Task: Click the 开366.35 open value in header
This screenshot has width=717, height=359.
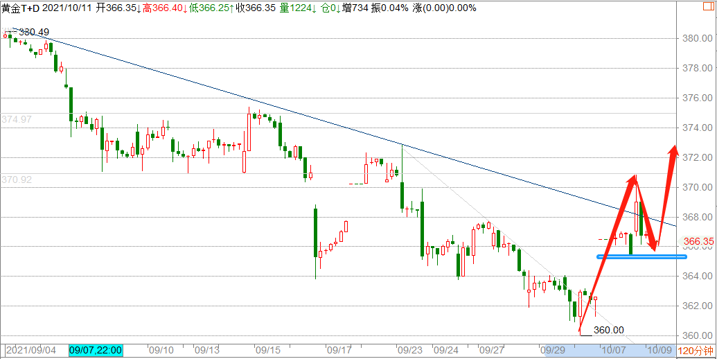Action: [119, 8]
